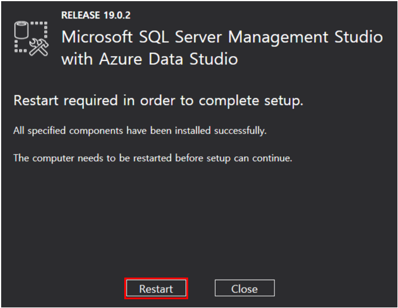Click the database cylinder in the logo
This screenshot has width=398, height=308.
tap(21, 30)
